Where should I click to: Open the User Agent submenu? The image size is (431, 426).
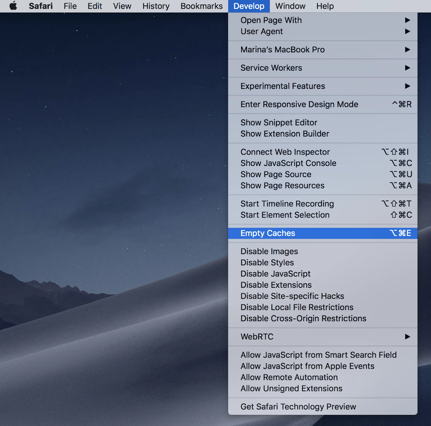261,31
